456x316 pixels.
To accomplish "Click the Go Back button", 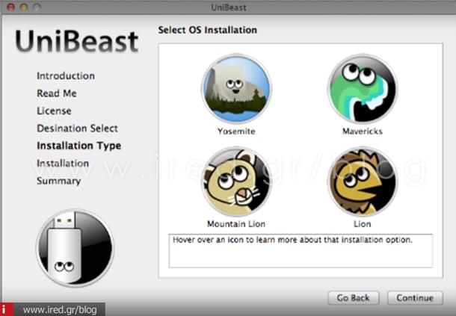I will click(x=354, y=298).
